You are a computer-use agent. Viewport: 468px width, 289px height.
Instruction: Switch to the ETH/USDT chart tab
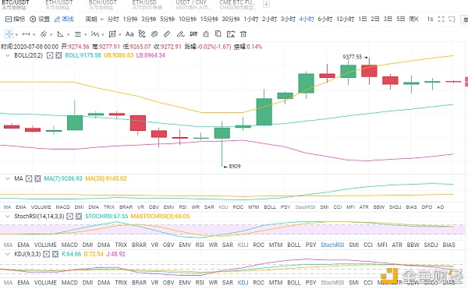[59, 5]
